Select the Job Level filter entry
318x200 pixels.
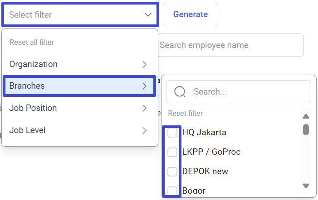(79, 130)
